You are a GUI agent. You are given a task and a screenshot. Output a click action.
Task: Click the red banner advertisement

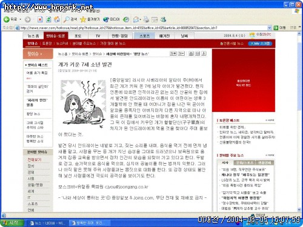tap(244, 81)
